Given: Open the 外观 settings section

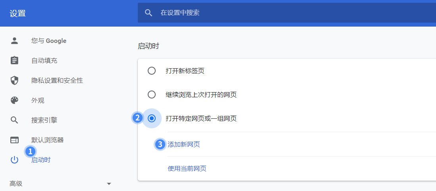Looking at the screenshot, I should point(38,100).
